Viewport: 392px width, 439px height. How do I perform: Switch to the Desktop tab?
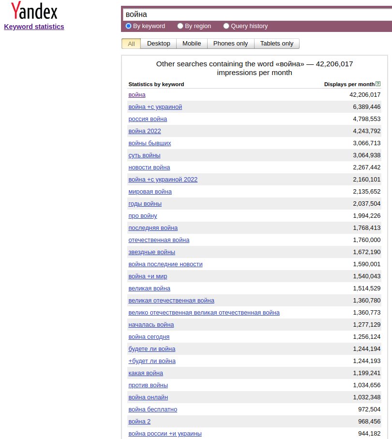pos(158,44)
